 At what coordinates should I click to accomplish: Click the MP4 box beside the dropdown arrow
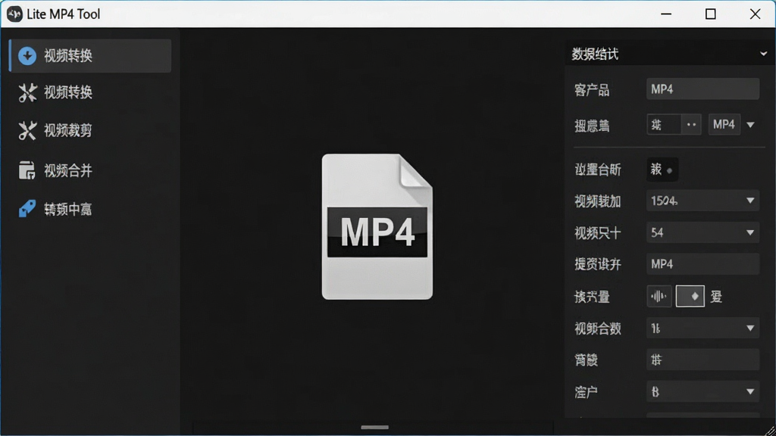pyautogui.click(x=724, y=125)
